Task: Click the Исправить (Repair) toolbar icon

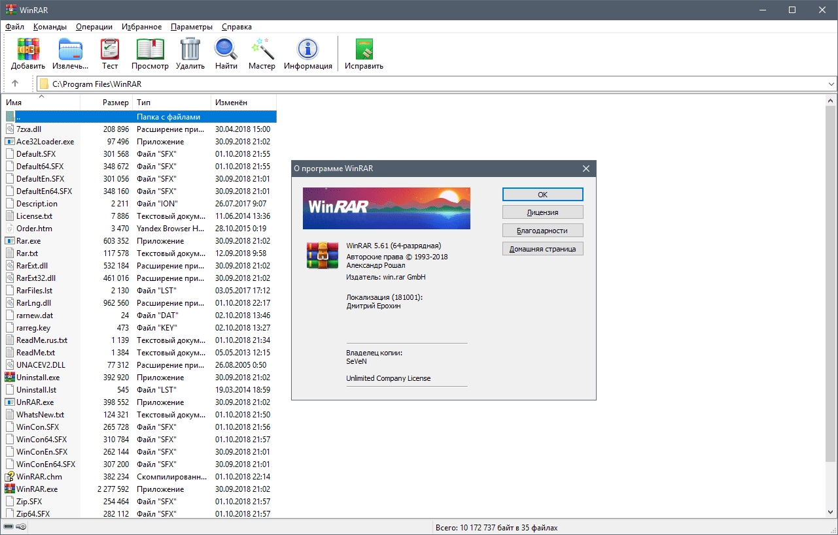Action: point(364,49)
